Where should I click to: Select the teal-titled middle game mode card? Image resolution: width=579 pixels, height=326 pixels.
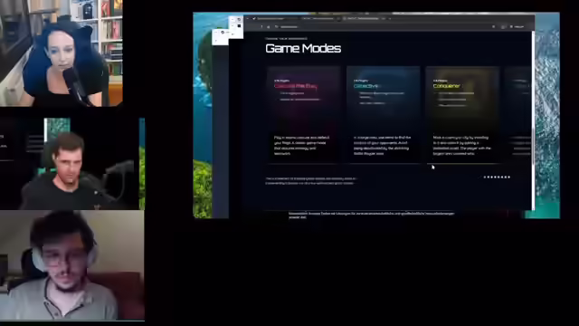383,115
